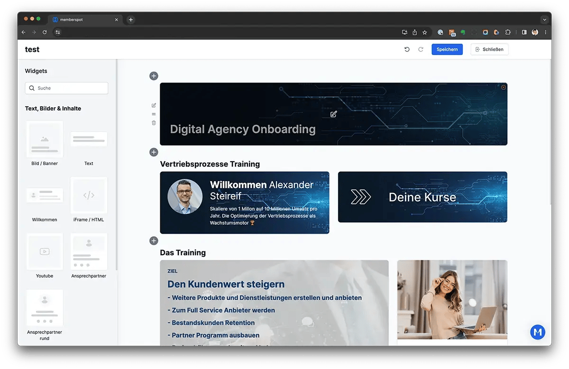Go forward in the browser

click(x=34, y=32)
